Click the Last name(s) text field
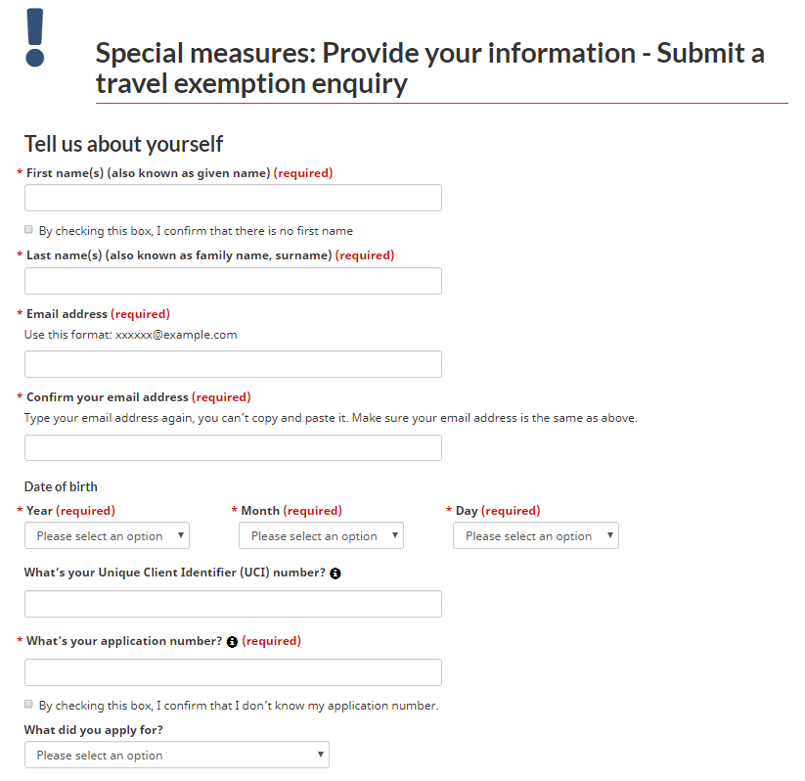The width and height of the screenshot is (805, 781). [x=233, y=281]
